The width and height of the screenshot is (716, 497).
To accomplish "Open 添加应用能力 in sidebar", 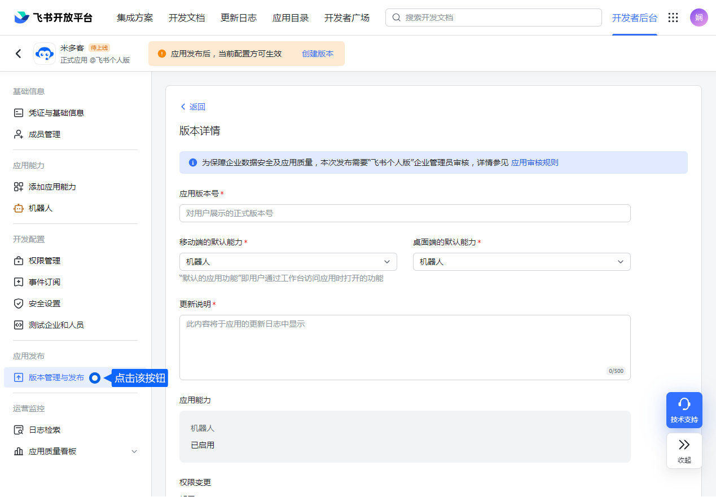I will pos(52,187).
